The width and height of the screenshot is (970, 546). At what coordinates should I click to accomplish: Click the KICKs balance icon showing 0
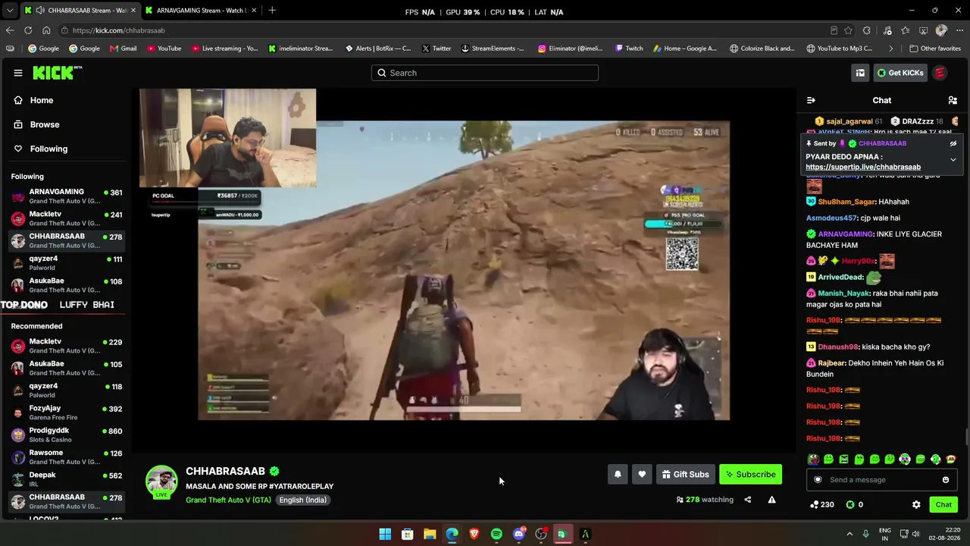tap(850, 504)
